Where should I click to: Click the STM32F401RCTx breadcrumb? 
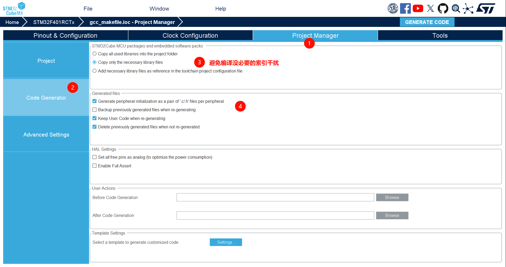click(x=54, y=22)
